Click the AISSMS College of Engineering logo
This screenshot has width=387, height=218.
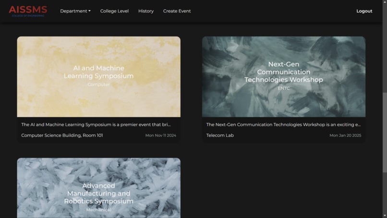[x=28, y=11]
